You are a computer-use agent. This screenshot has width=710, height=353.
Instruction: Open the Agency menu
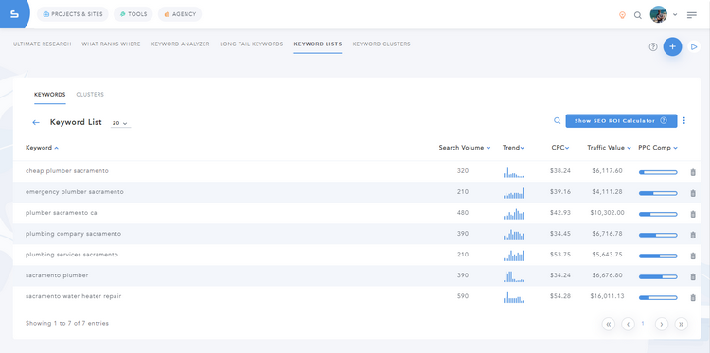coord(180,14)
